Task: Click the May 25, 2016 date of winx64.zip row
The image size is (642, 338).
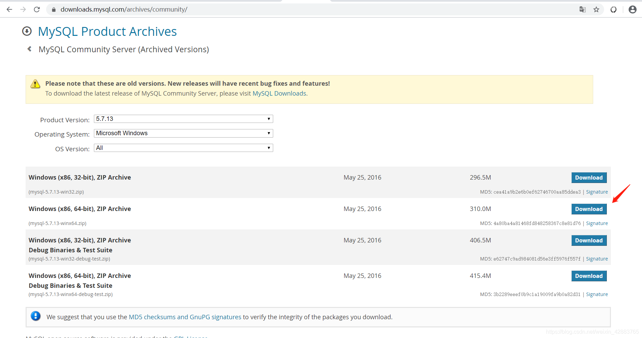Action: click(x=362, y=209)
